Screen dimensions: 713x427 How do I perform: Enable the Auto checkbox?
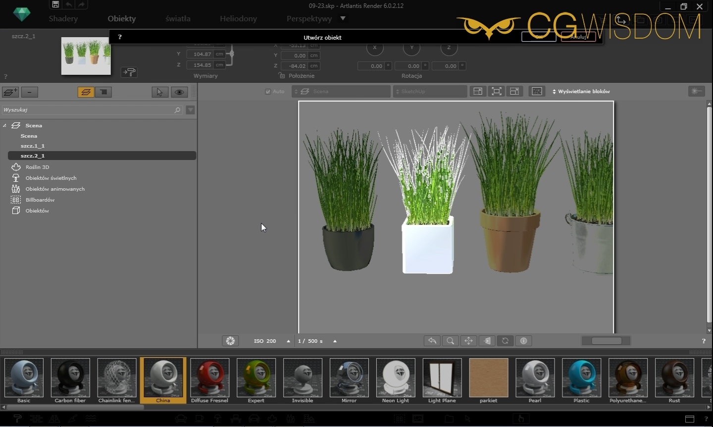point(268,92)
